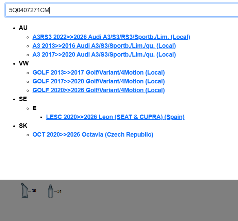Click the bullet marker beside the Leon link
Viewport: 238px width, 221px height.
pos(41,117)
